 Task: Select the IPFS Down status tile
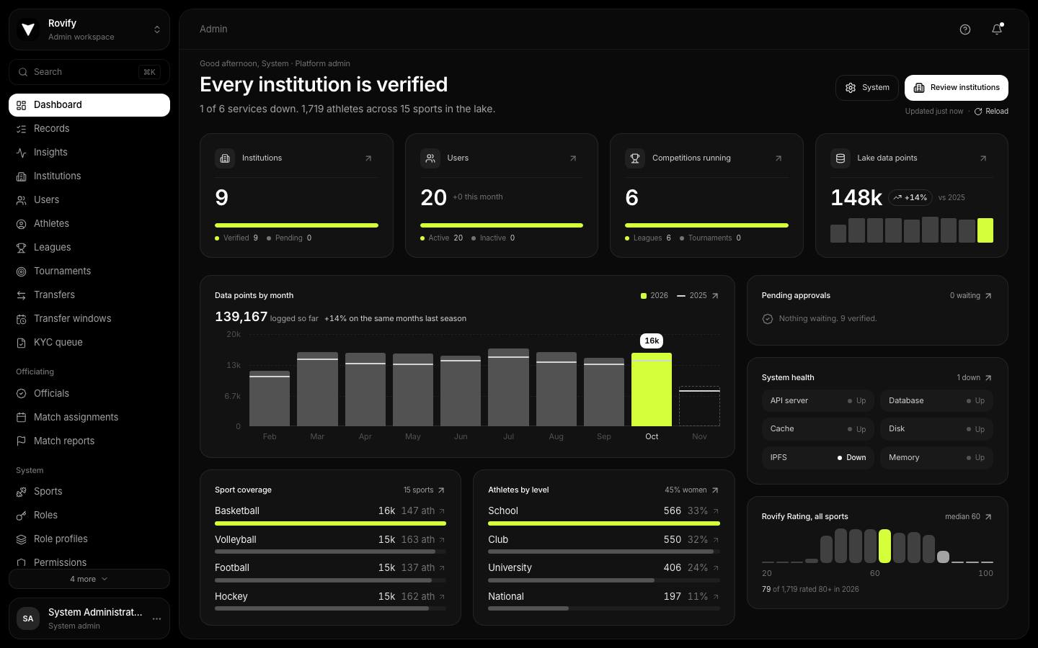point(818,458)
